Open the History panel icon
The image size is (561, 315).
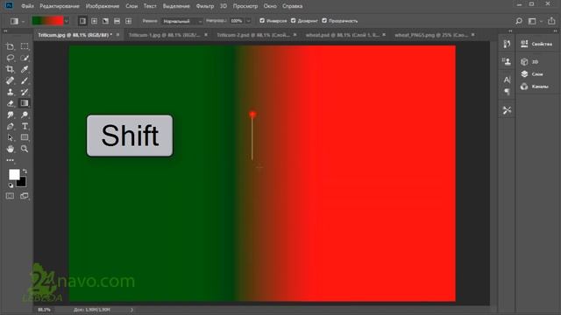coord(507,44)
